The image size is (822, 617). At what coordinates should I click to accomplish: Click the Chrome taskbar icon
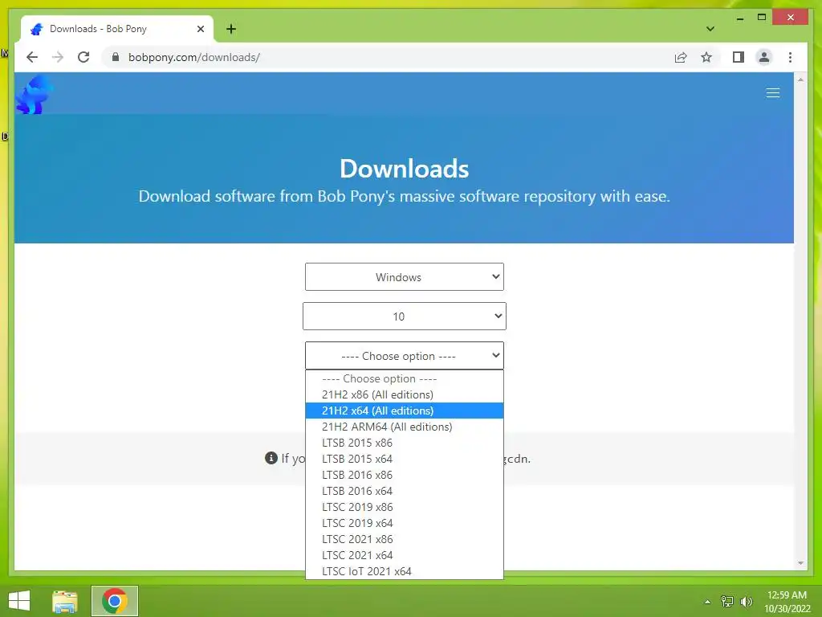click(x=115, y=601)
